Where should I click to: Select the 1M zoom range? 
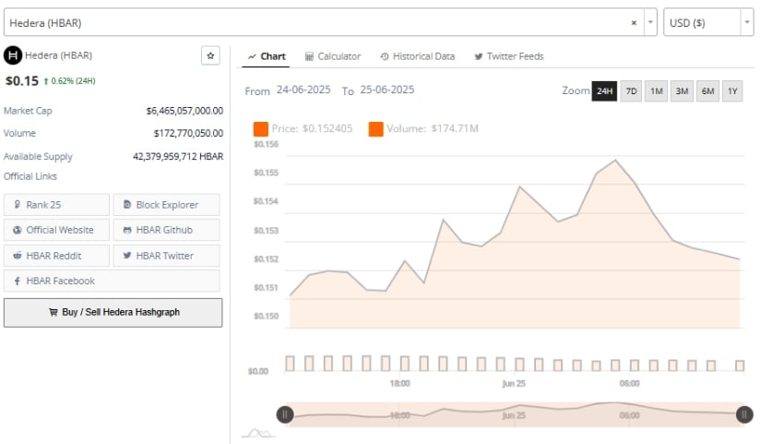pyautogui.click(x=656, y=90)
